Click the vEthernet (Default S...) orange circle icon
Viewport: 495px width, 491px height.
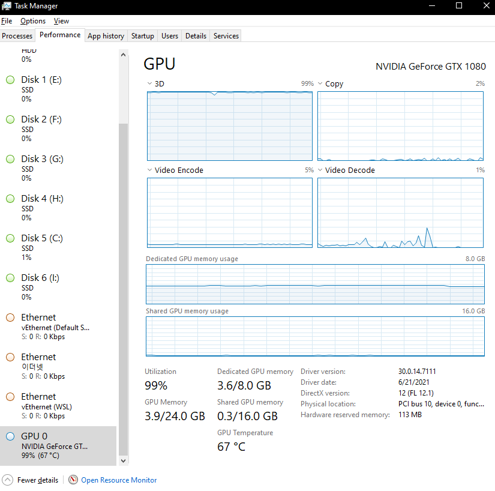[x=10, y=318]
